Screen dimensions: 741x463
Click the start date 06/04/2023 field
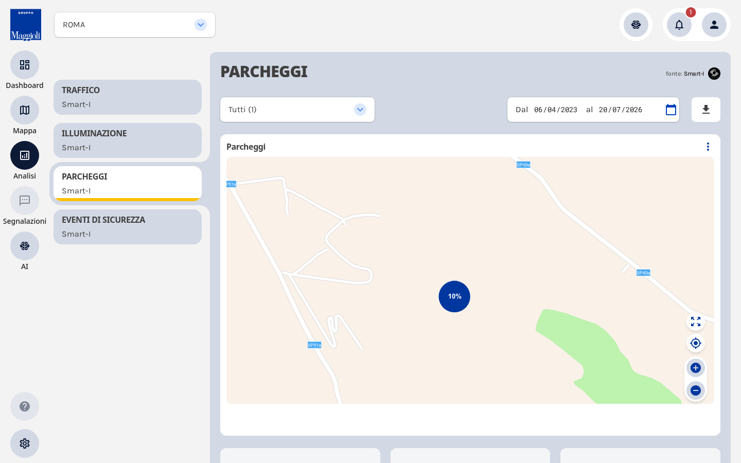pyautogui.click(x=556, y=110)
